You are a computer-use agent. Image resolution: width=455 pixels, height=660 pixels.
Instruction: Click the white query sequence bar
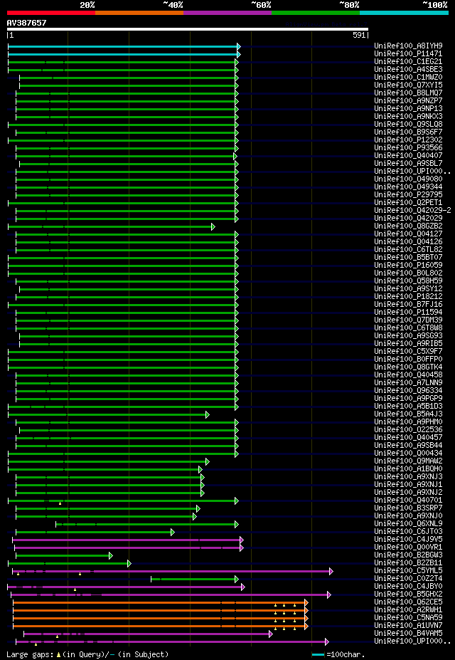point(188,29)
